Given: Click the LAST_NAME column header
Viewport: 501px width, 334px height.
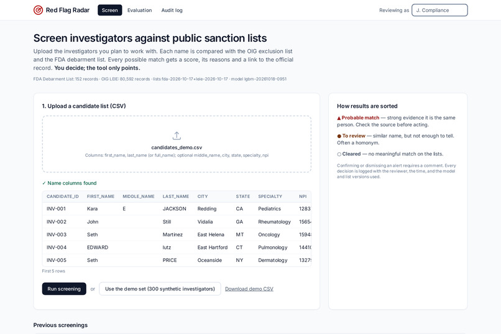Looking at the screenshot, I should coord(176,197).
